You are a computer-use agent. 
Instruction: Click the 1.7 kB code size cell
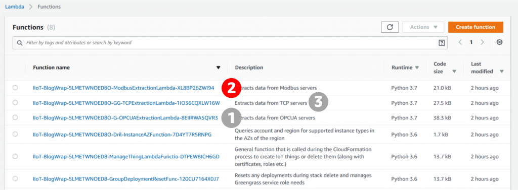pos(441,135)
